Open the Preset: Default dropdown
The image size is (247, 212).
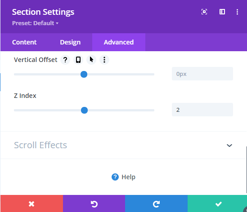point(35,23)
